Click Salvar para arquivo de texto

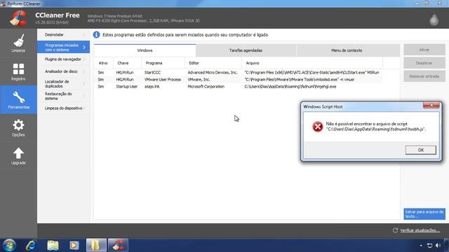[424, 214]
